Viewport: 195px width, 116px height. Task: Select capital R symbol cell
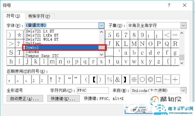175,44
